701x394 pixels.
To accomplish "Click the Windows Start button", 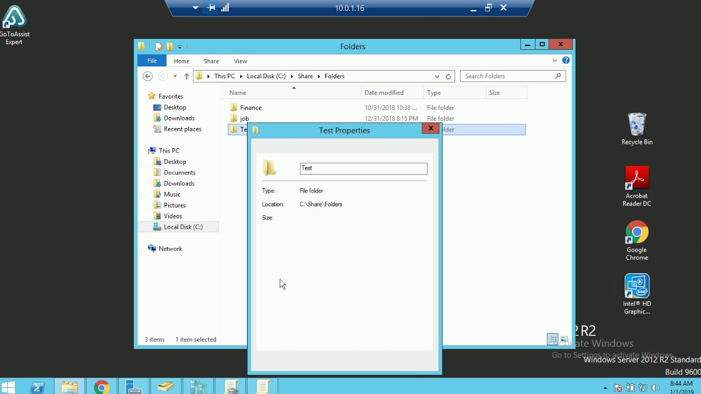I will [x=9, y=387].
